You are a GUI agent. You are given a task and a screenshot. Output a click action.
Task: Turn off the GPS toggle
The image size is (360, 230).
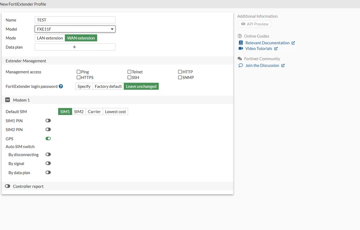pyautogui.click(x=48, y=138)
